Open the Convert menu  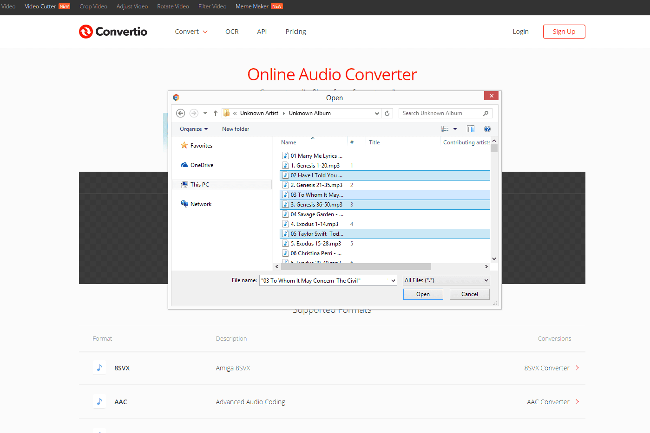(x=191, y=32)
